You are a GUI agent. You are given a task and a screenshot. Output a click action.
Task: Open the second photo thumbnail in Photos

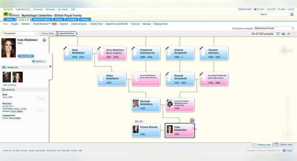[x=18, y=77]
